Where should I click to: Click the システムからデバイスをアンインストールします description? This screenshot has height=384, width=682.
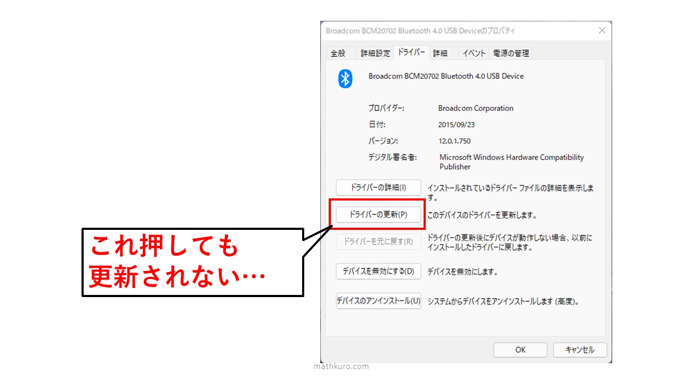[x=503, y=302]
